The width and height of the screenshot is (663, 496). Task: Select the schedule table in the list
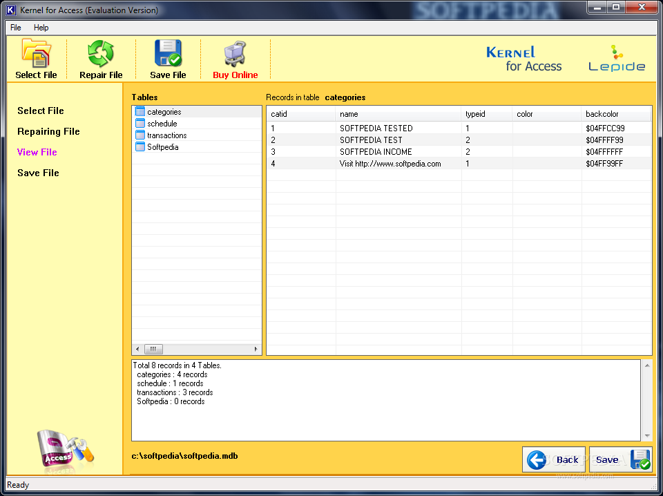pyautogui.click(x=197, y=124)
